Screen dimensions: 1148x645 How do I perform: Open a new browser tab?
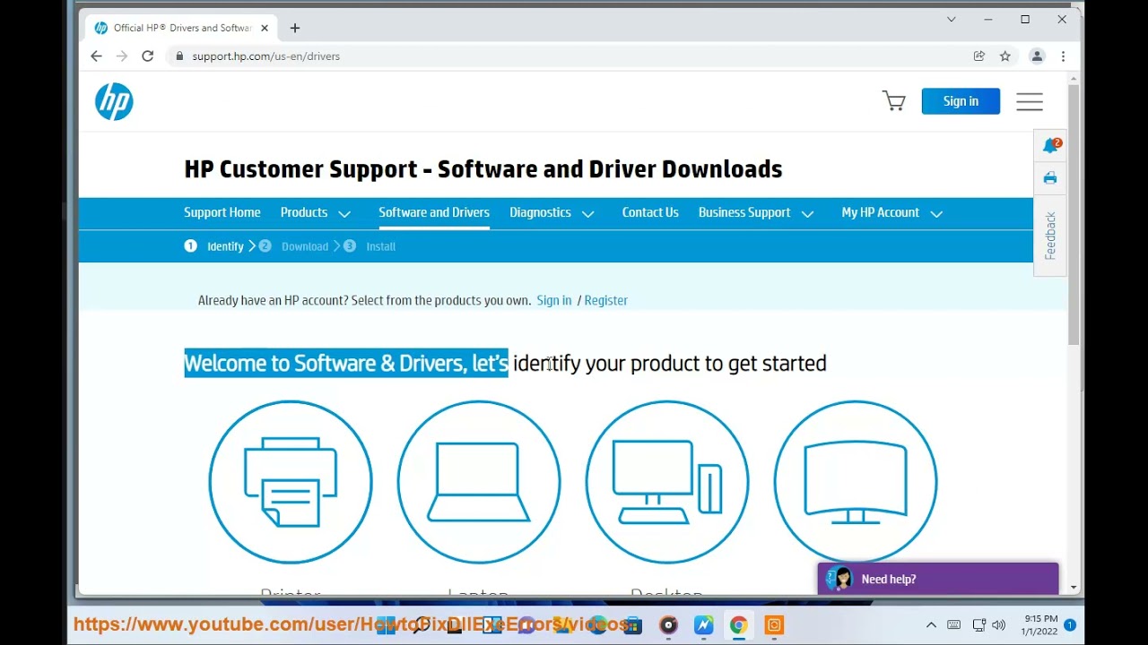(295, 28)
